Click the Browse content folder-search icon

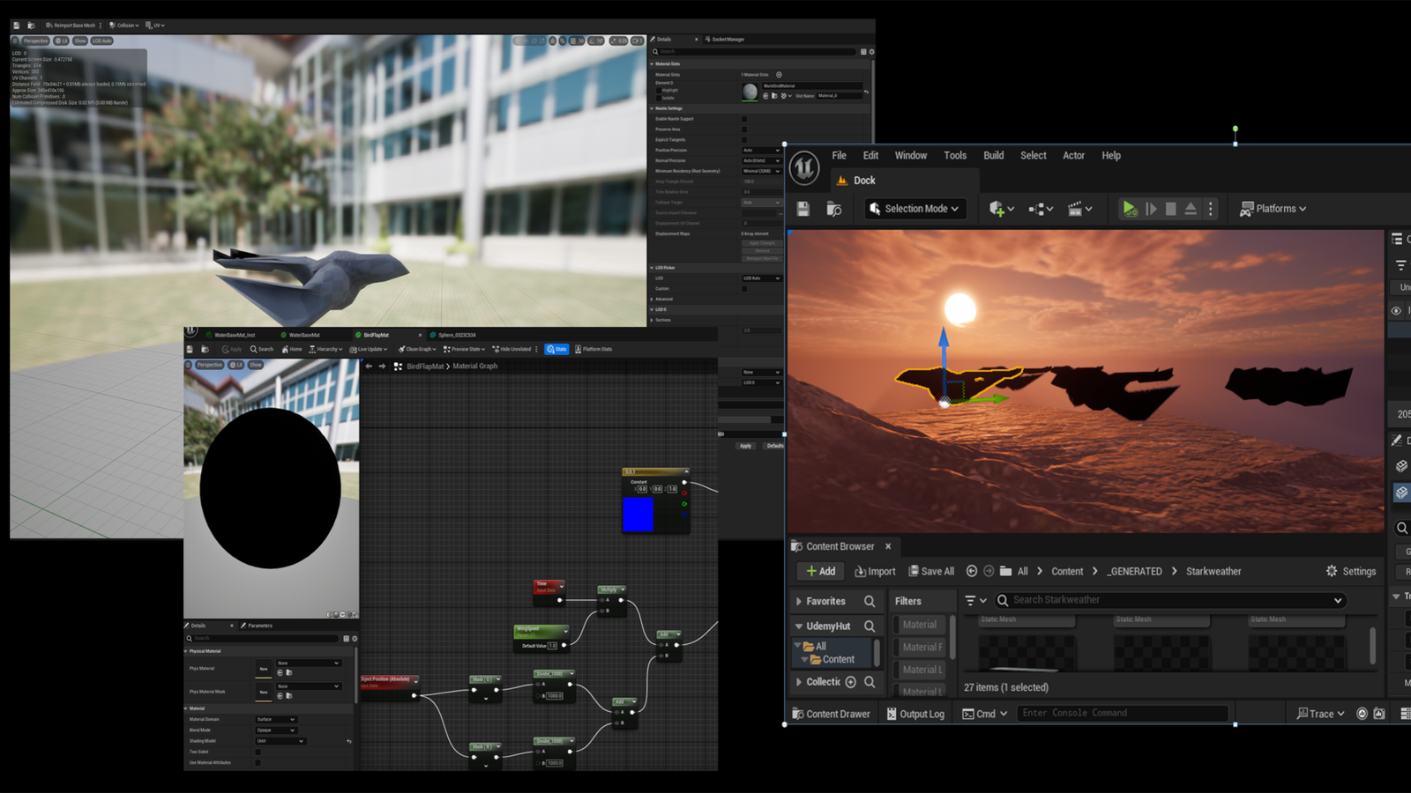pos(833,209)
